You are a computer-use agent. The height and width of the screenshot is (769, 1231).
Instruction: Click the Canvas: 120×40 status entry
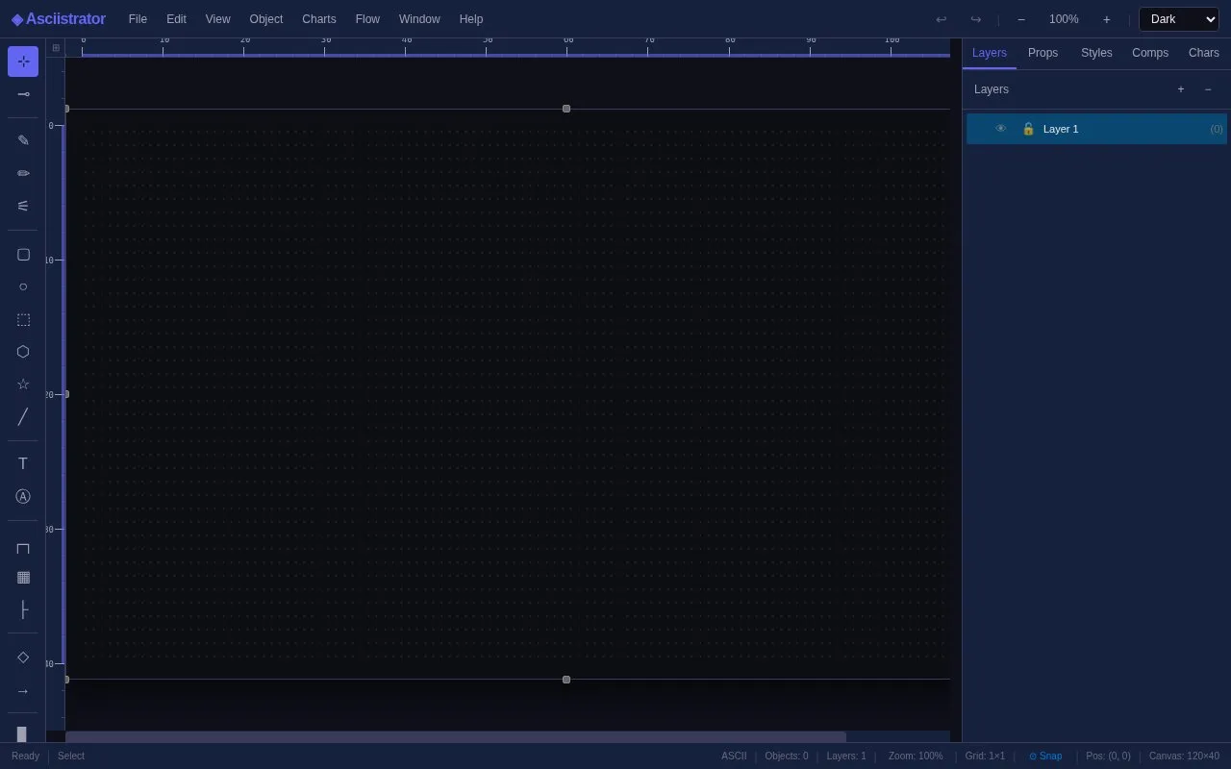(1184, 757)
